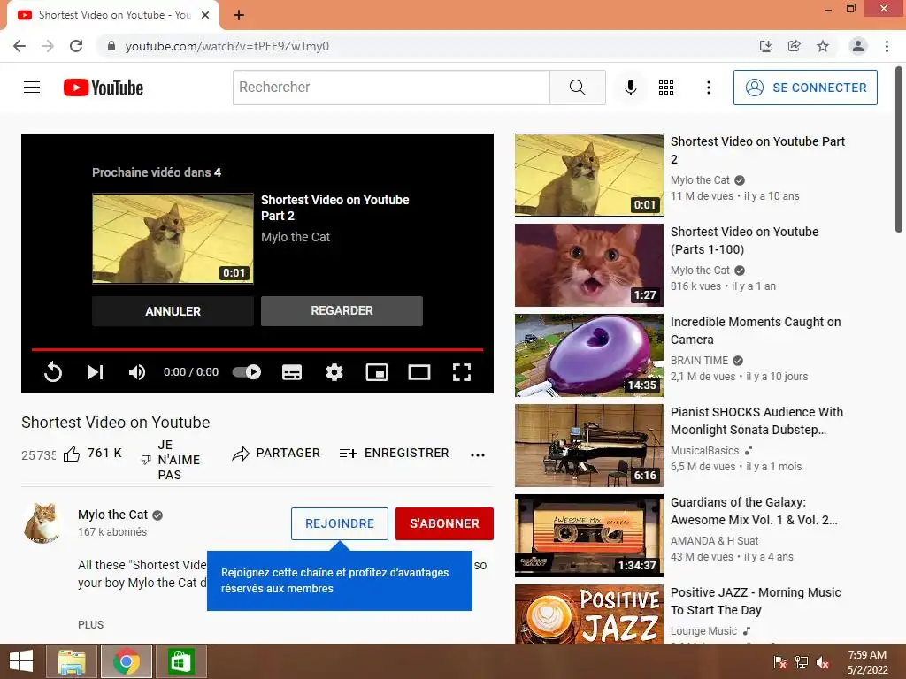Open File Explorer from taskbar
The image size is (906, 679).
(x=71, y=661)
